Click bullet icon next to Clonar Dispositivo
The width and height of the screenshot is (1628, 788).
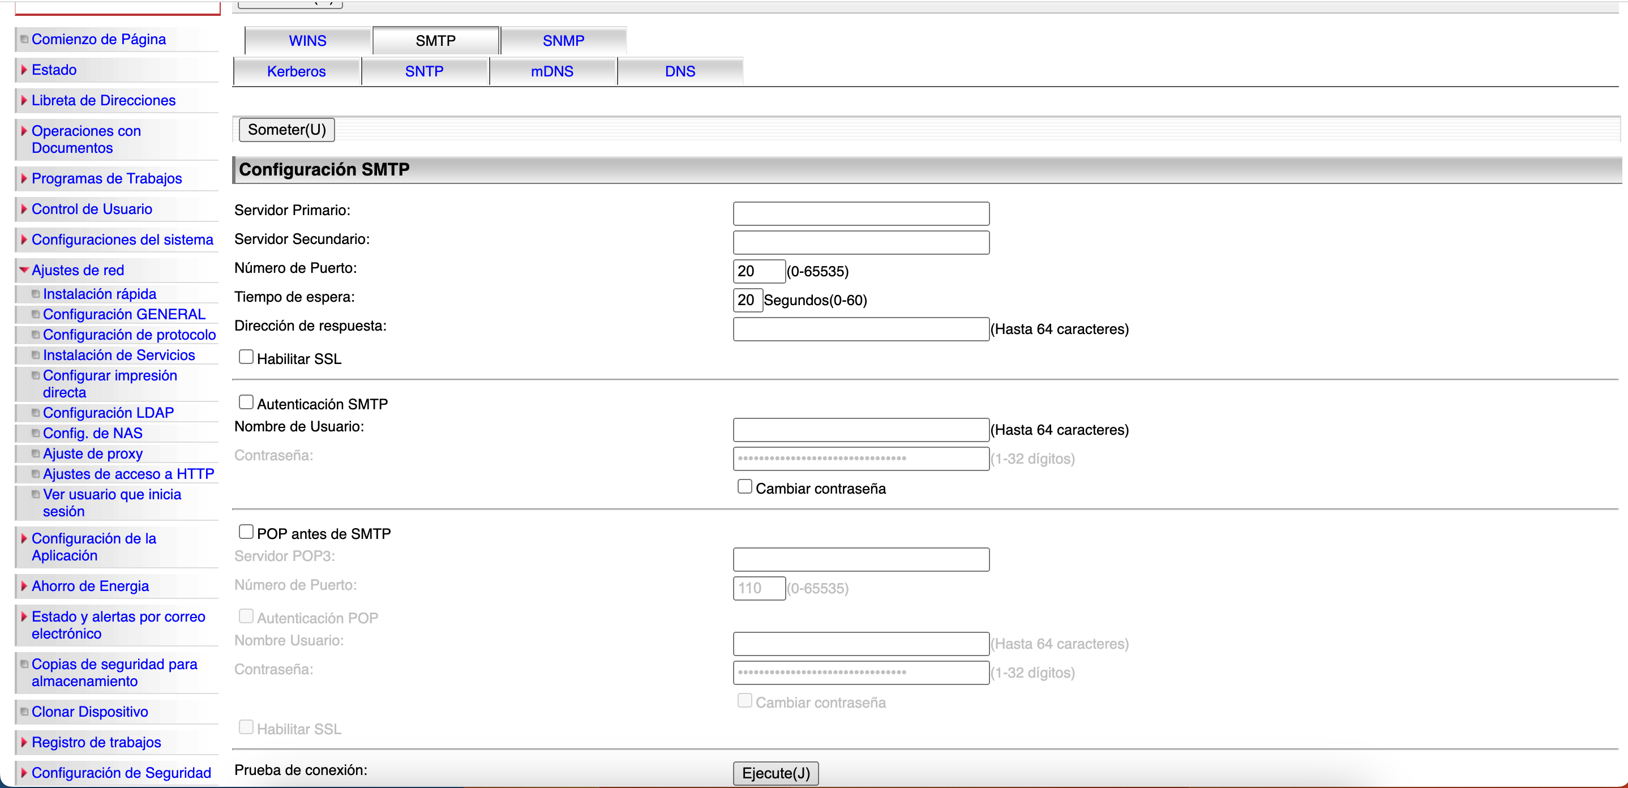coord(24,712)
